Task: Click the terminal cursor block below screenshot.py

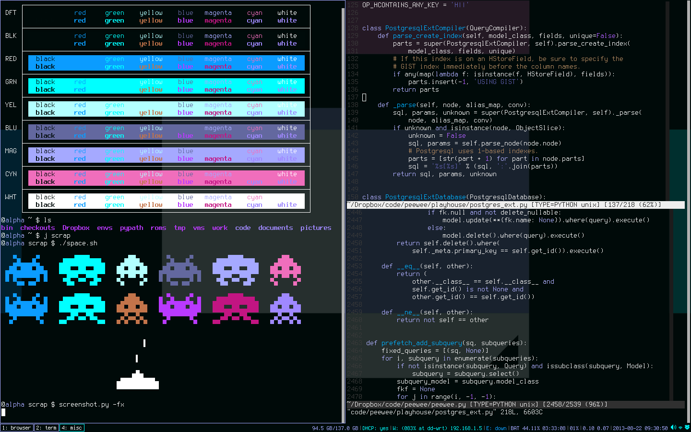Action: (x=3, y=412)
